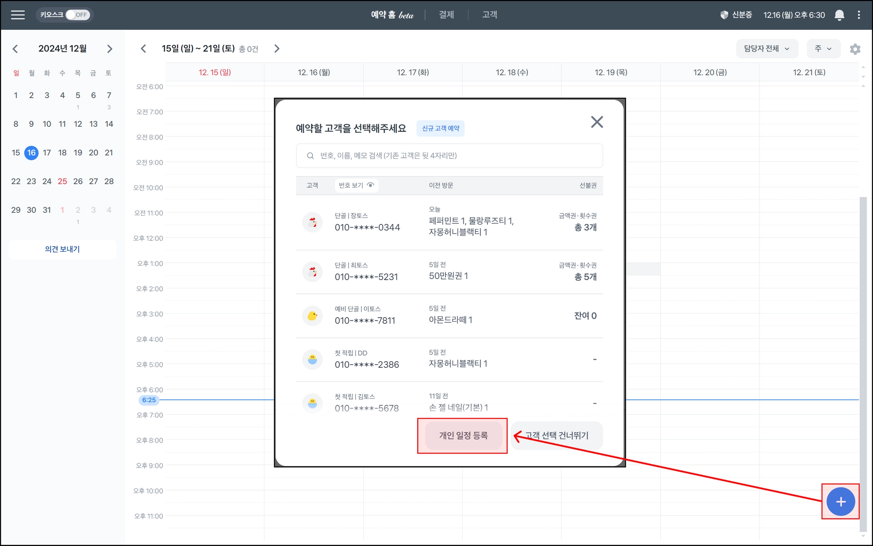Switch to the 고객 tab
873x546 pixels.
489,15
